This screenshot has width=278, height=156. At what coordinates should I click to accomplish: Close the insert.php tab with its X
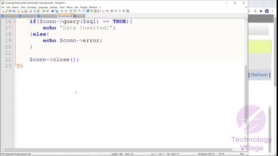[x=71, y=16]
